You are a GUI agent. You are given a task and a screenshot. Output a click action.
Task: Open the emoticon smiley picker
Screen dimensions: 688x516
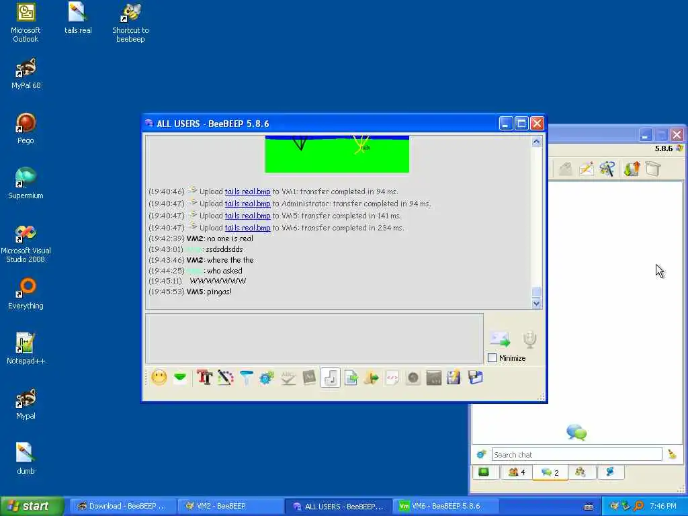tap(159, 378)
